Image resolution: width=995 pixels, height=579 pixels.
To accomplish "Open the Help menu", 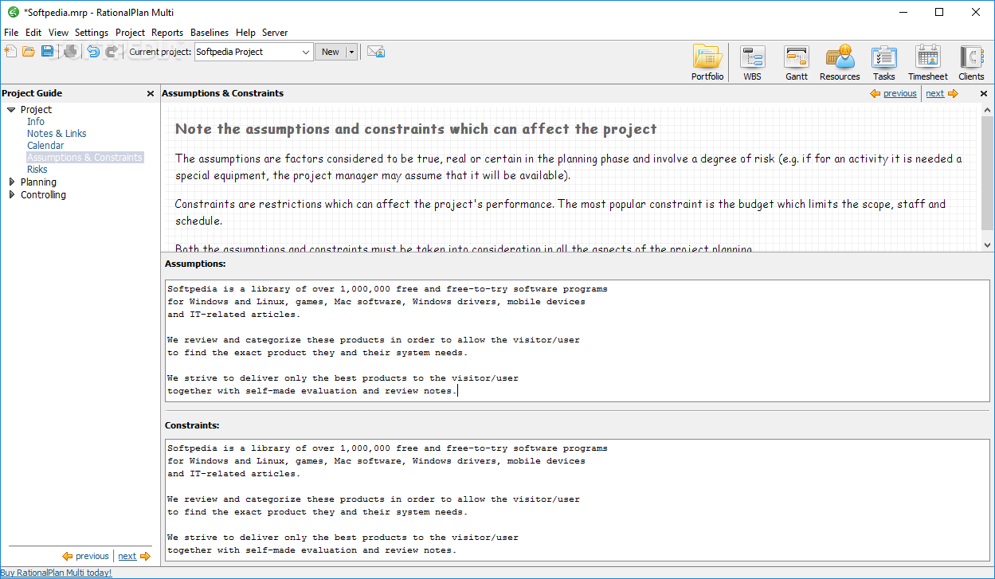I will (x=245, y=33).
